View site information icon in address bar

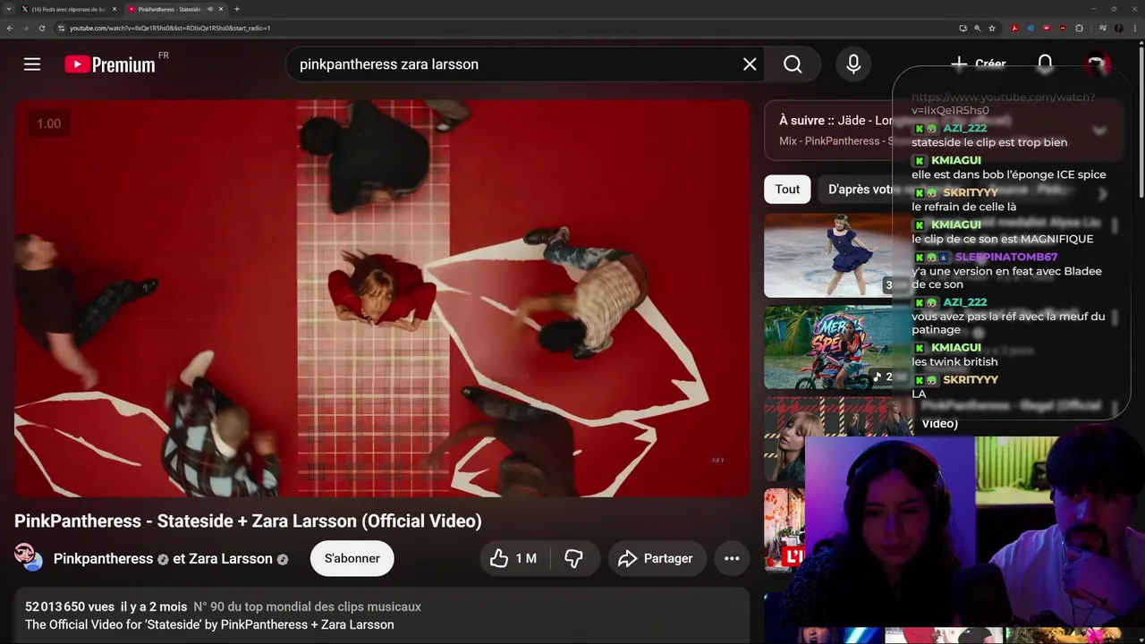[61, 28]
